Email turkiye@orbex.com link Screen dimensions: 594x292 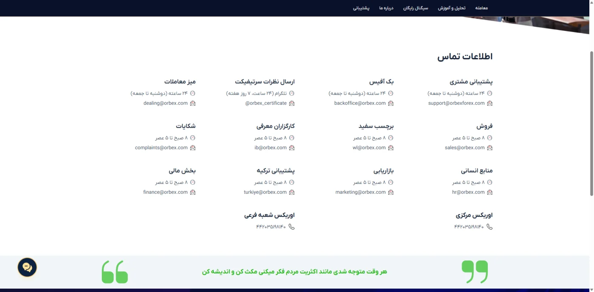265,192
